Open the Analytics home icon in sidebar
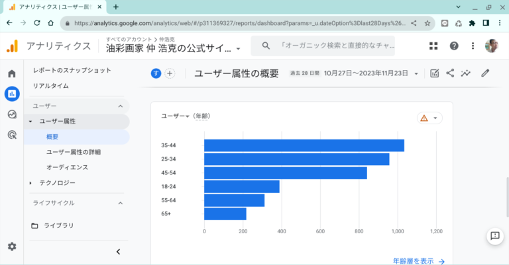 point(12,73)
